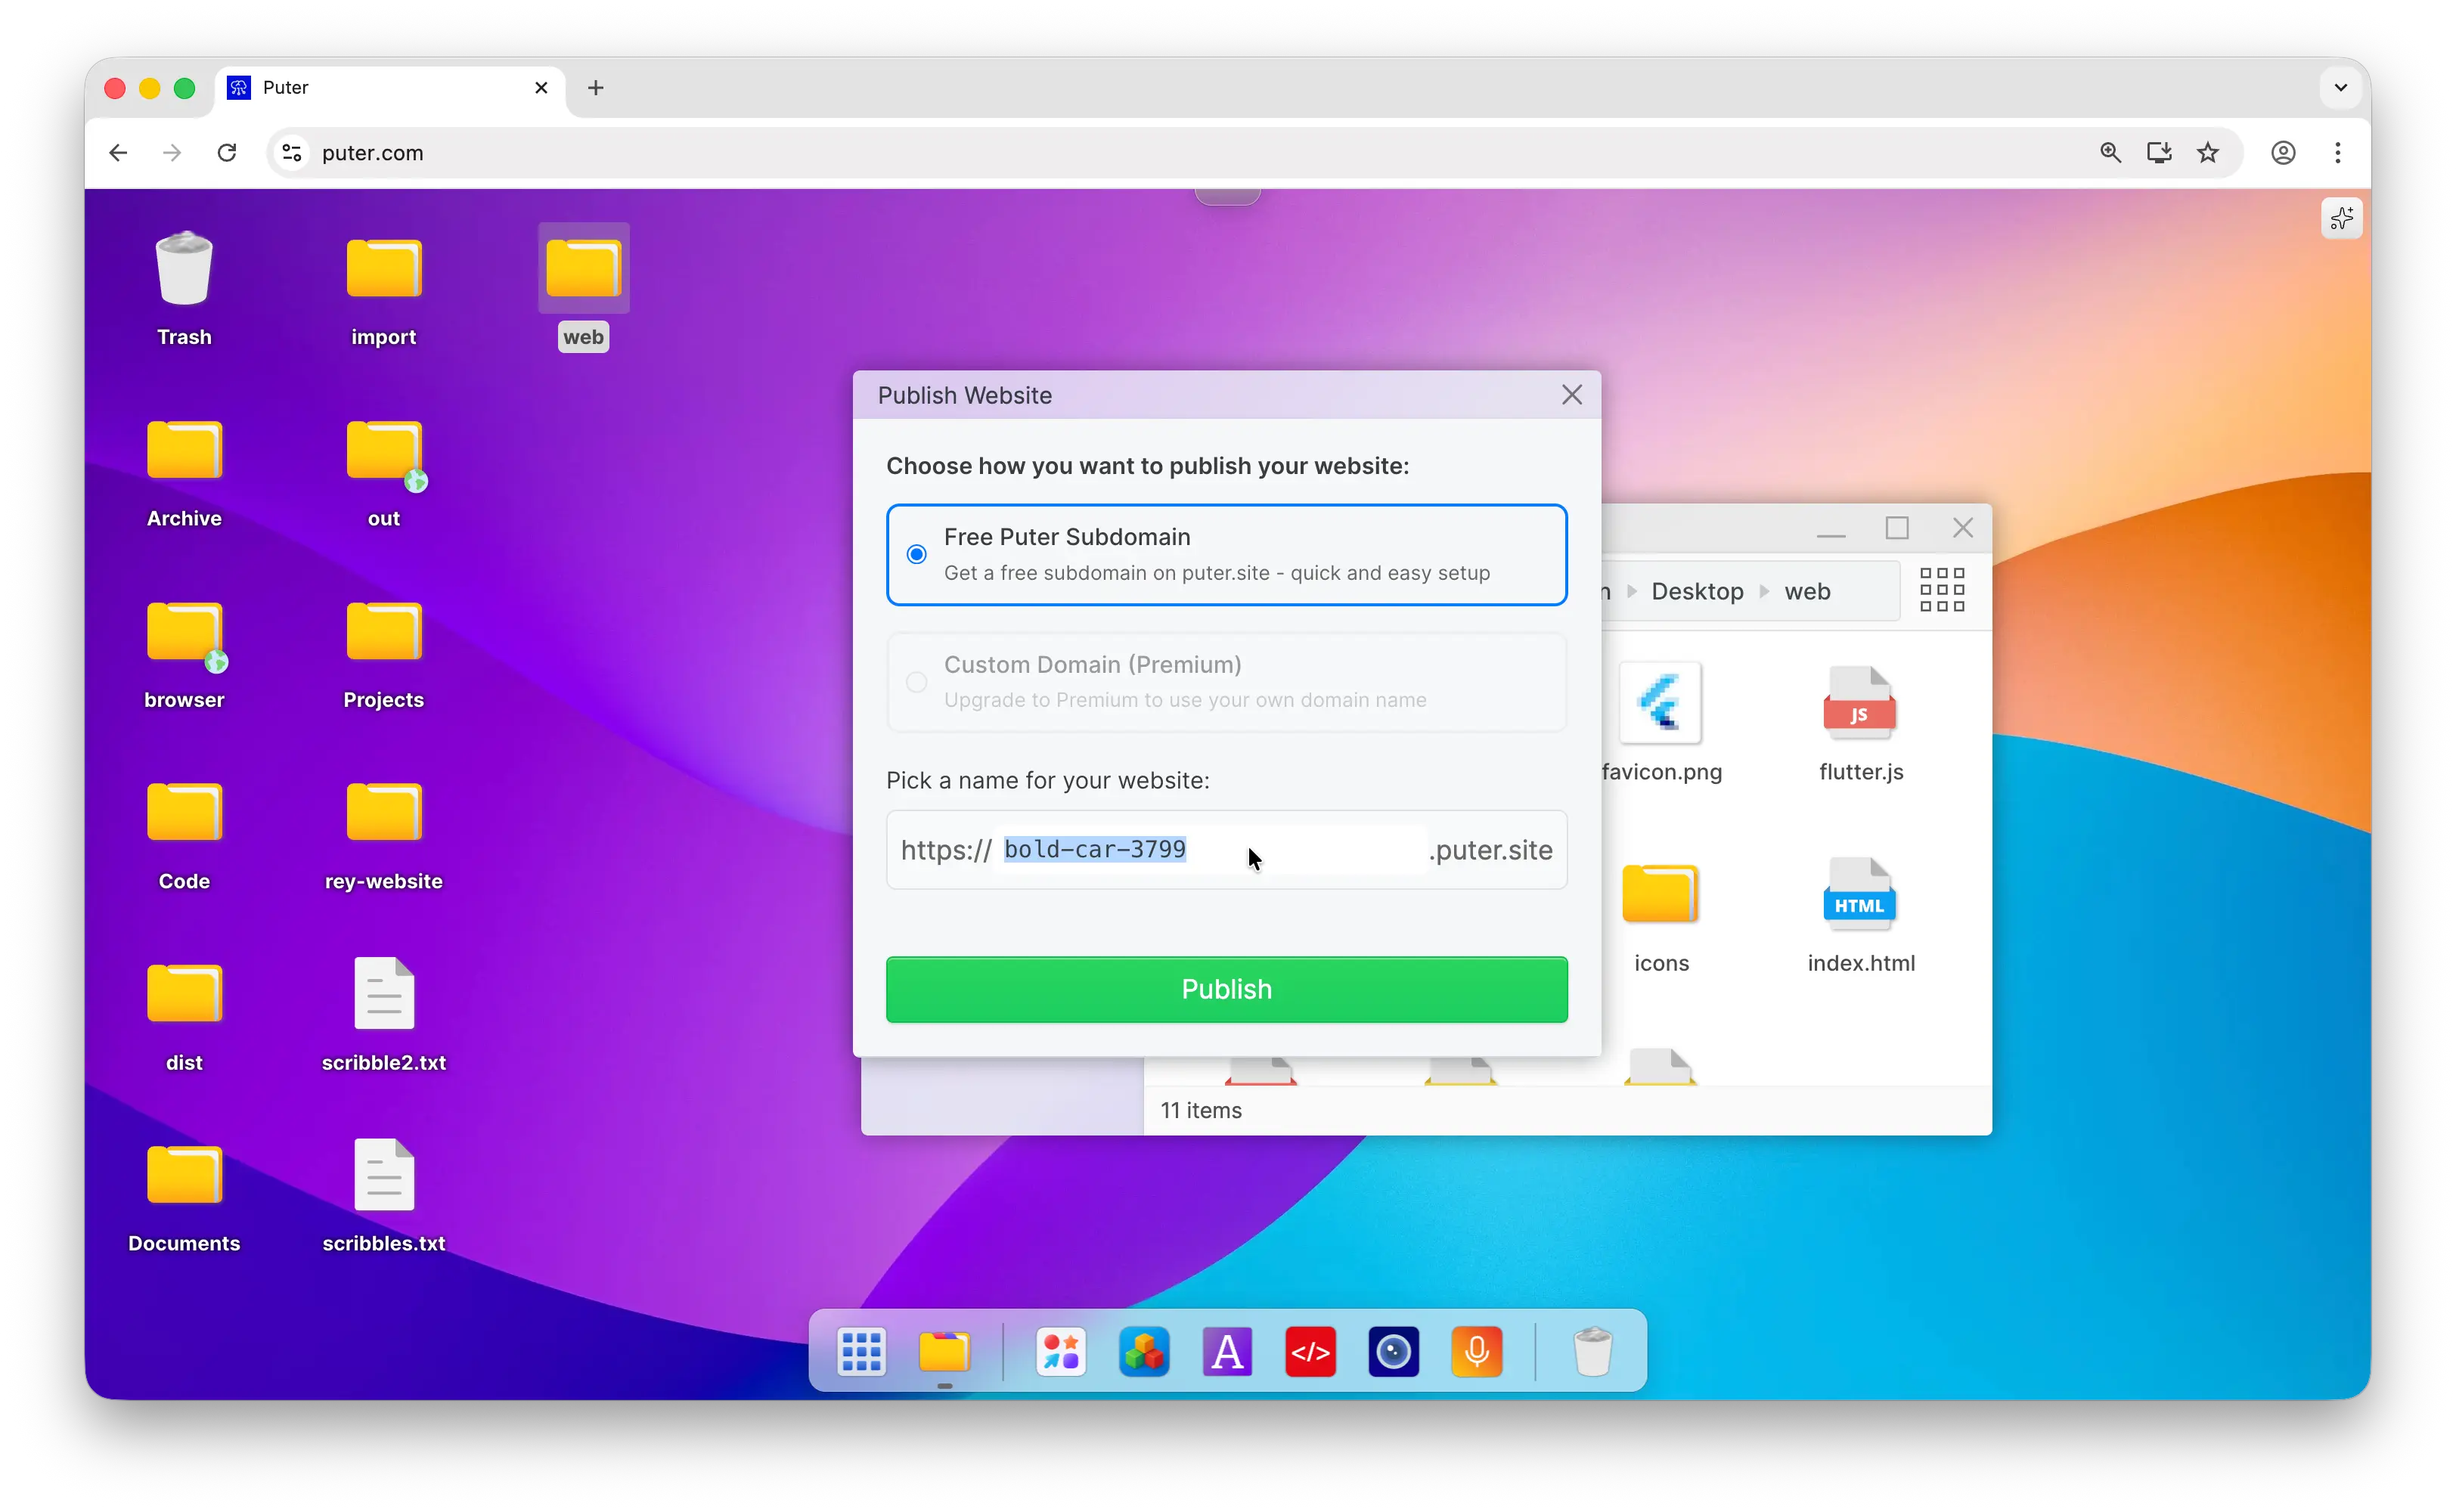Open the voice recorder app from the dock

point(1477,1351)
